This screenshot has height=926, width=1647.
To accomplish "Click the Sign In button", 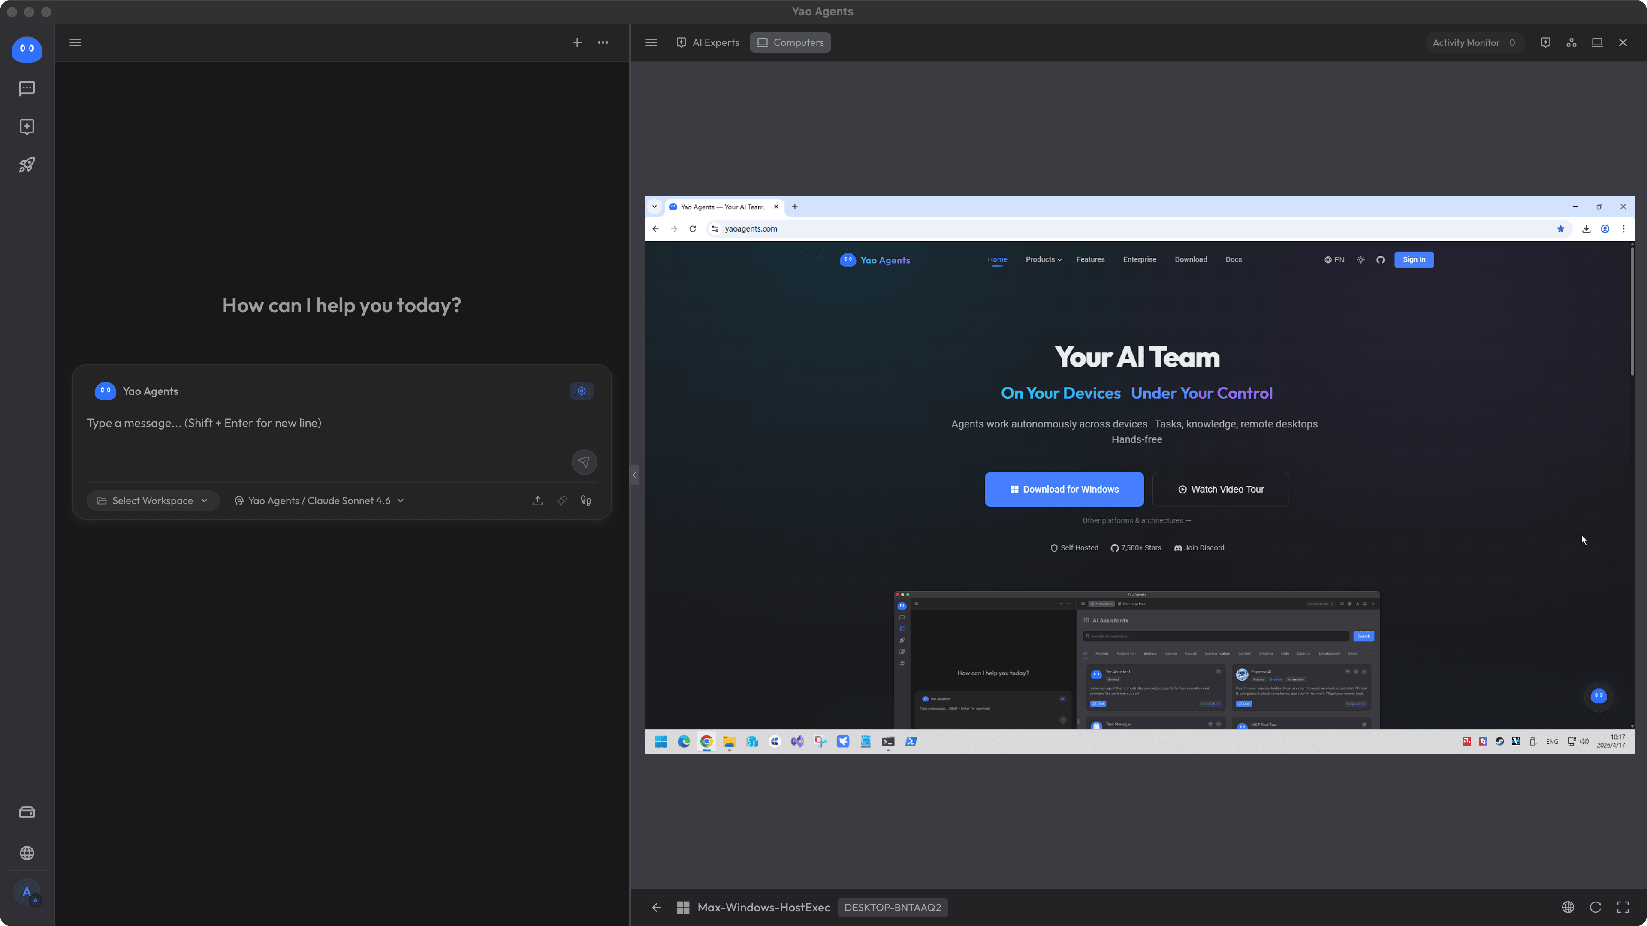I will pyautogui.click(x=1414, y=259).
